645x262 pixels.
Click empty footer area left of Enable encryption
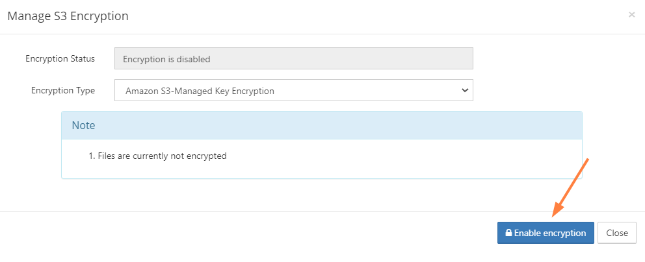260,233
